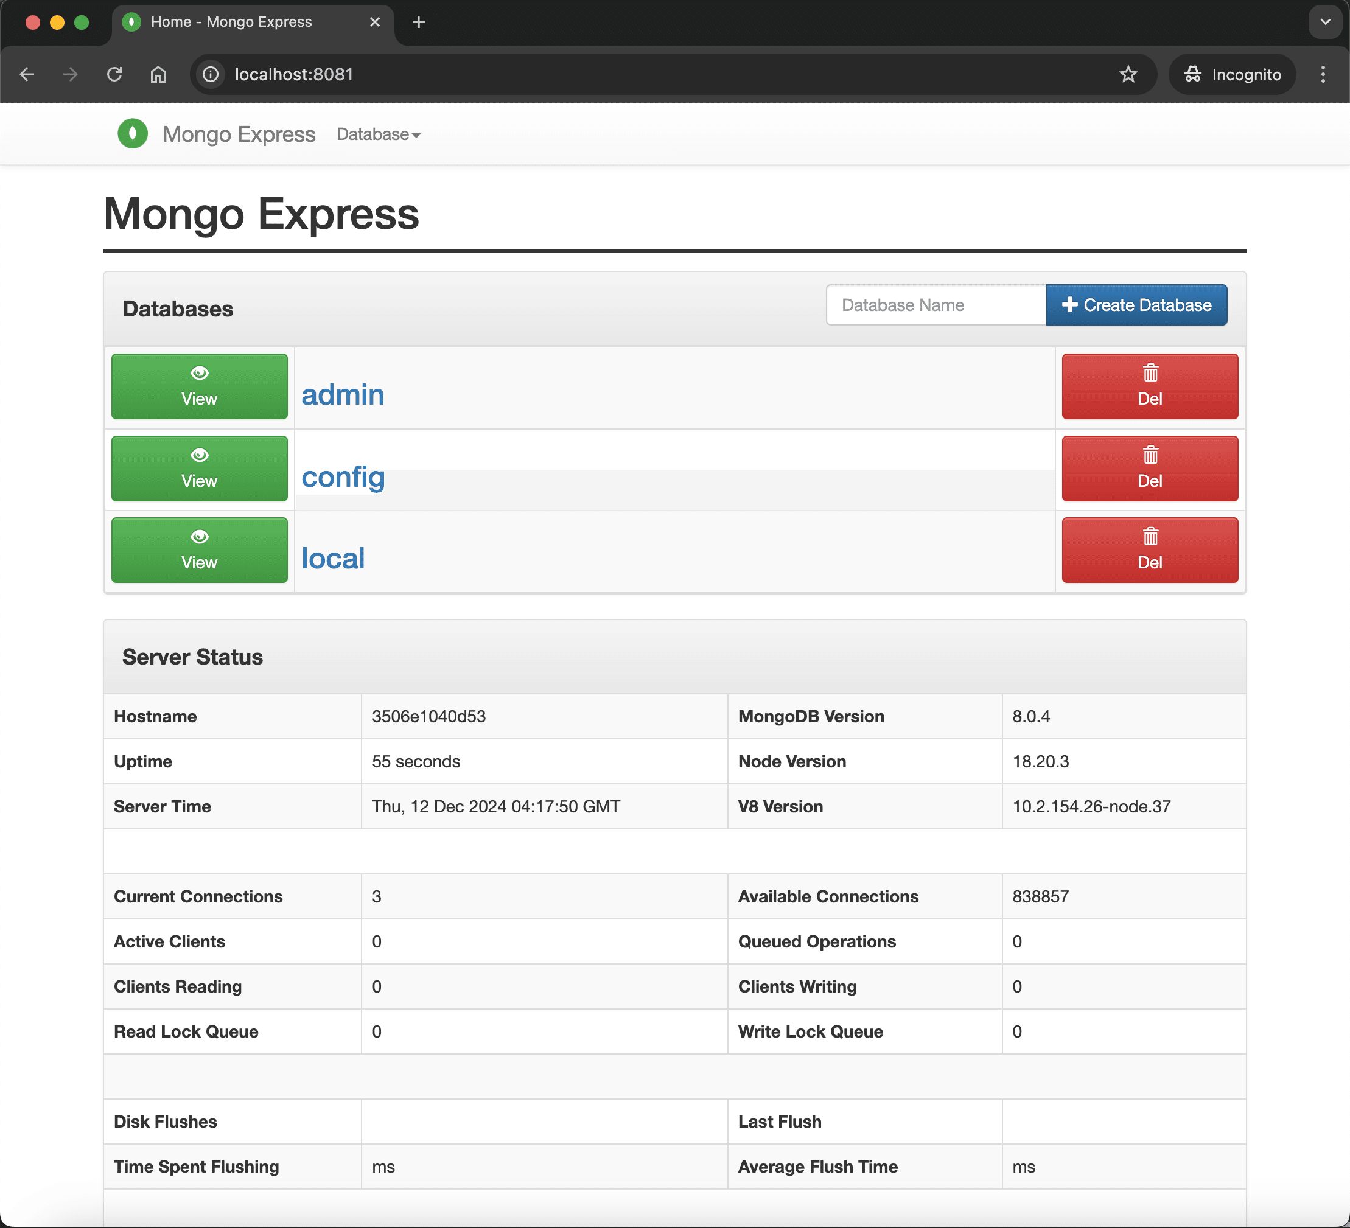This screenshot has height=1228, width=1350.
Task: Click the Node version value 18.20.3
Action: (1041, 761)
